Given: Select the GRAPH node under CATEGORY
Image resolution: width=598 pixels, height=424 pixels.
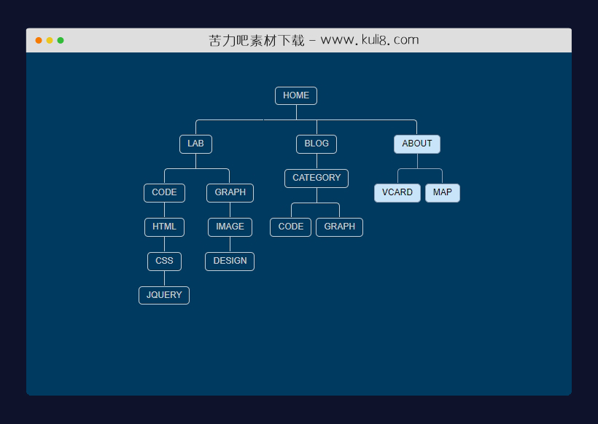Looking at the screenshot, I should pos(339,227).
